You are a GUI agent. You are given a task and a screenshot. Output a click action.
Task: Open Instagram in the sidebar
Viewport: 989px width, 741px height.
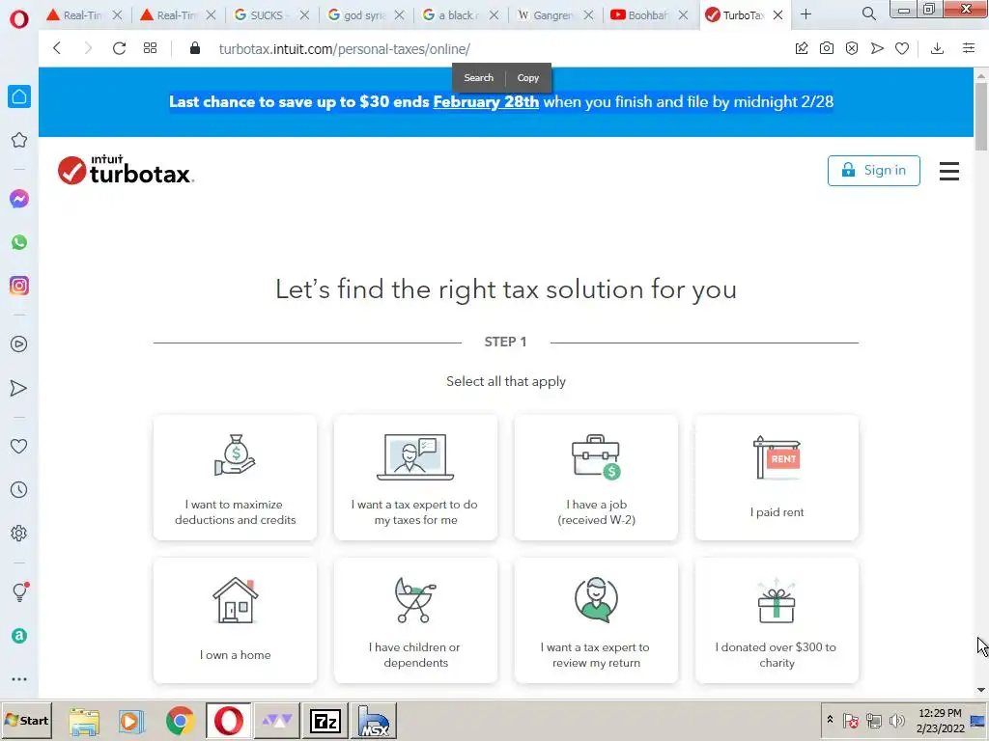coord(19,286)
